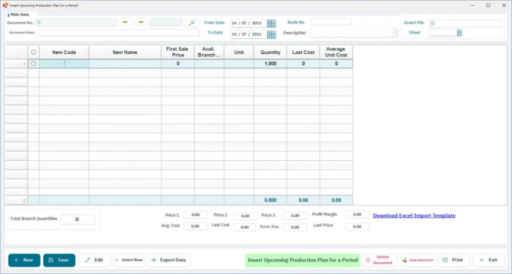This screenshot has width=512, height=274.
Task: Click the bottom Last Cost value field
Action: point(245,227)
